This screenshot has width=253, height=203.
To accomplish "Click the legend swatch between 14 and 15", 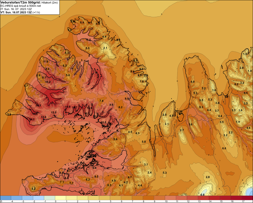I will (x=215, y=198).
